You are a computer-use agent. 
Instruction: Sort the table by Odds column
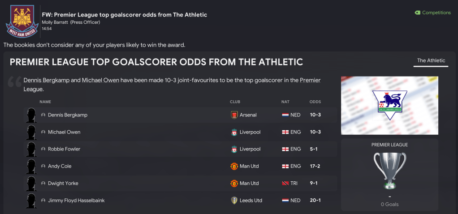[315, 102]
